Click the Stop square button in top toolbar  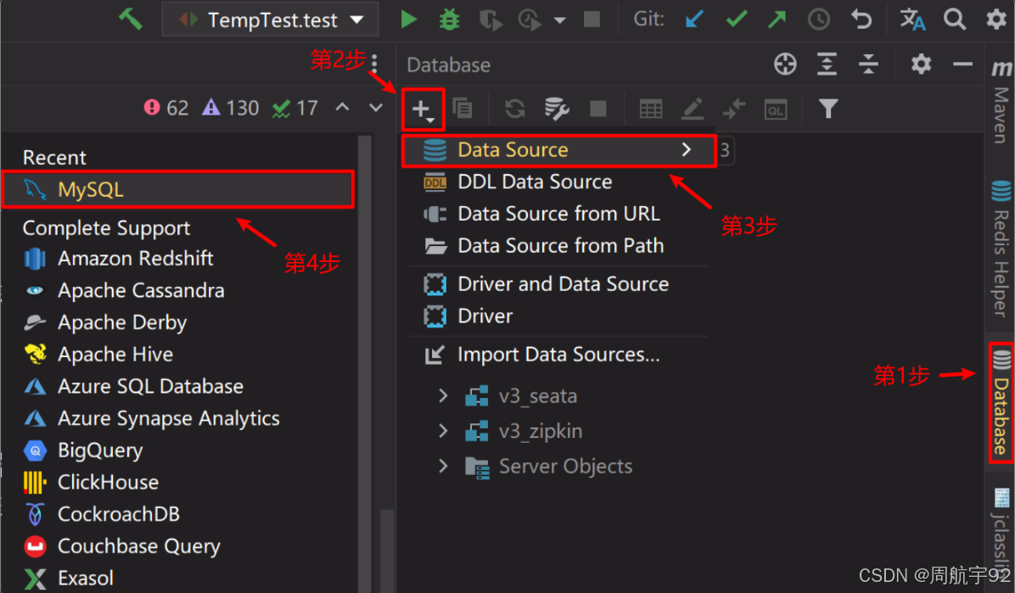coord(592,20)
